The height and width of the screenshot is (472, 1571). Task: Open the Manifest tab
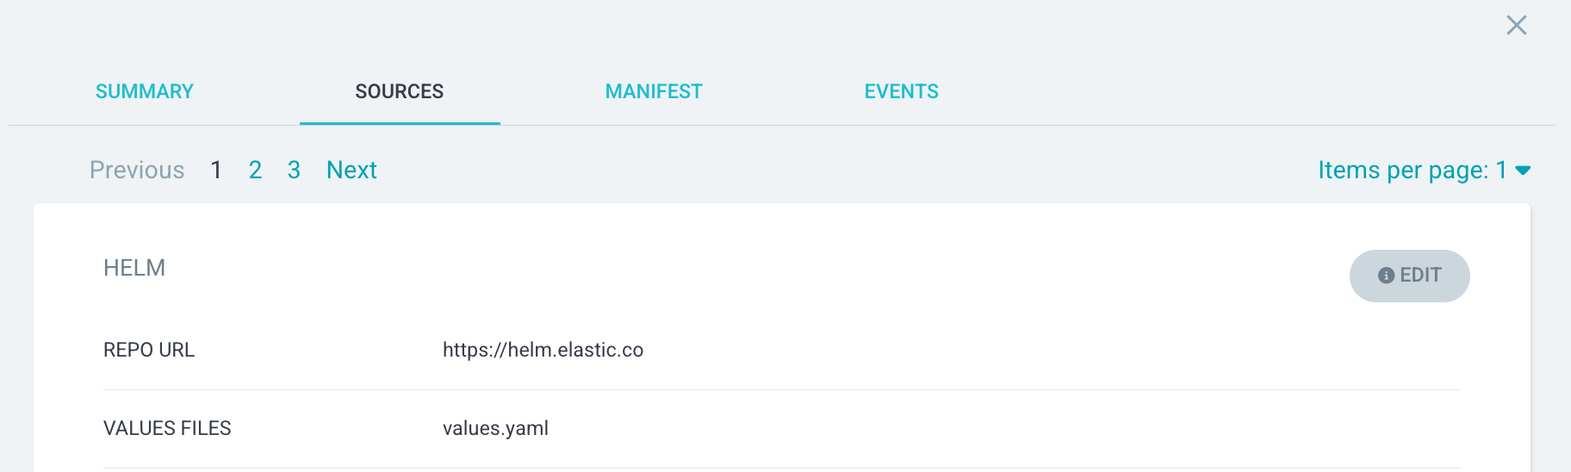pos(654,91)
